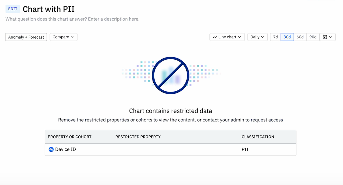Screen dimensions: 343x185
Task: Select the 30d date range
Action: point(287,37)
